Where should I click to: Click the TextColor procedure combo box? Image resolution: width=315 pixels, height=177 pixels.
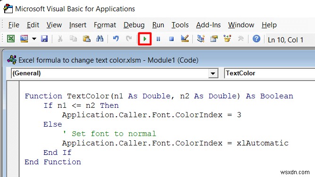pos(269,73)
